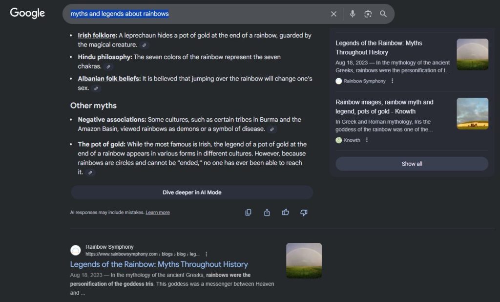This screenshot has width=500, height=302.
Task: Click the Albanian folk beliefs underlined term
Action: coord(109,79)
